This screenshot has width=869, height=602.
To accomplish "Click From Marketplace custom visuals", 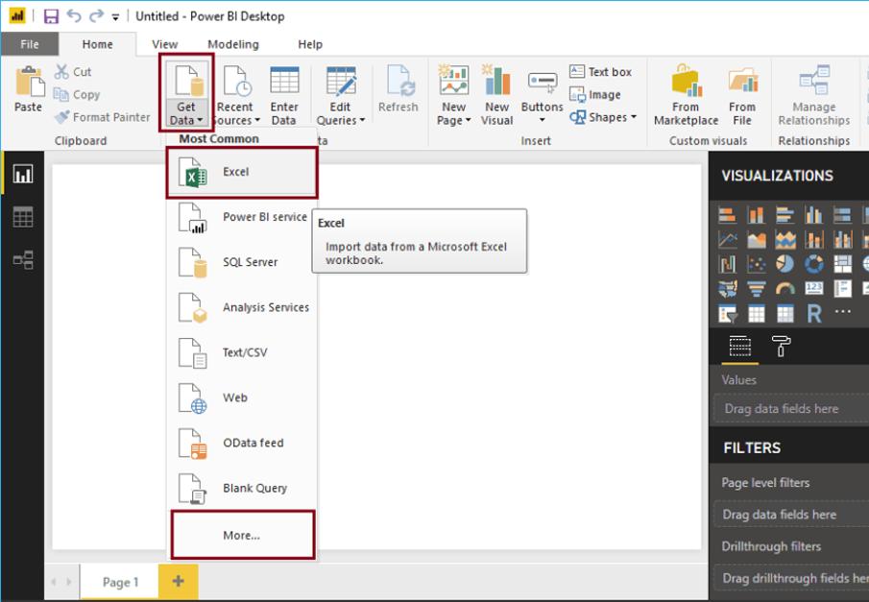I will (687, 95).
